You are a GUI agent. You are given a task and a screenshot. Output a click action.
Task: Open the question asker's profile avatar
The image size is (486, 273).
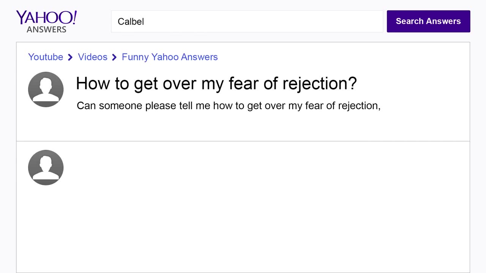(x=46, y=89)
